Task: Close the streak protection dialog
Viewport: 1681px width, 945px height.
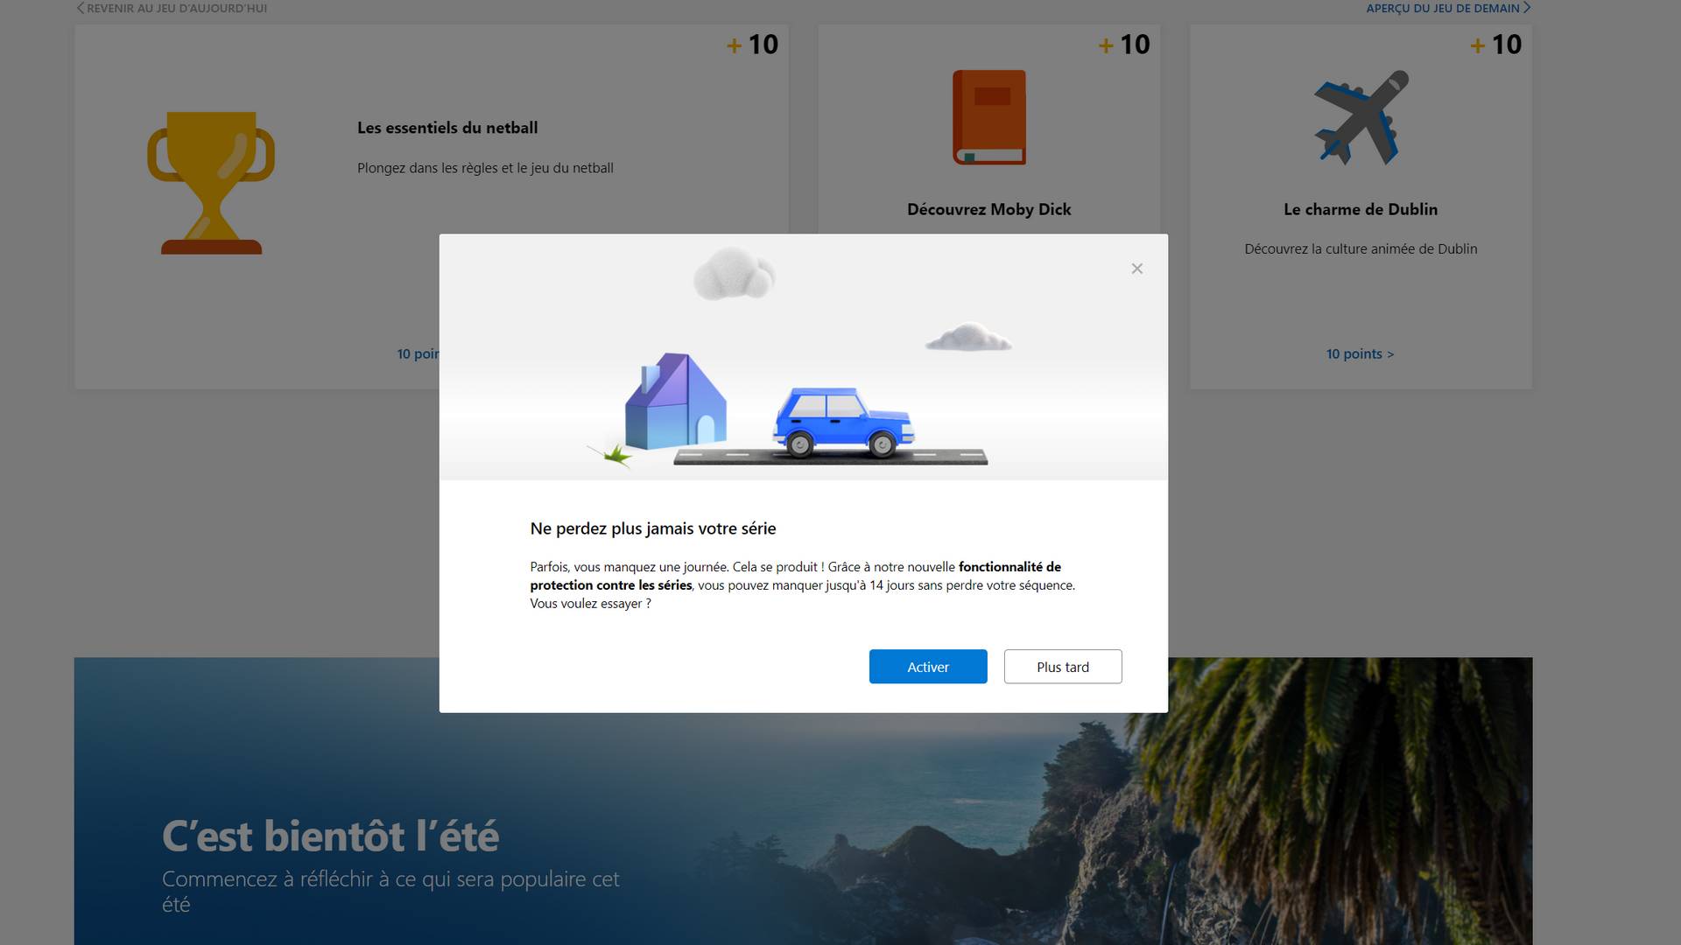Action: coord(1136,269)
